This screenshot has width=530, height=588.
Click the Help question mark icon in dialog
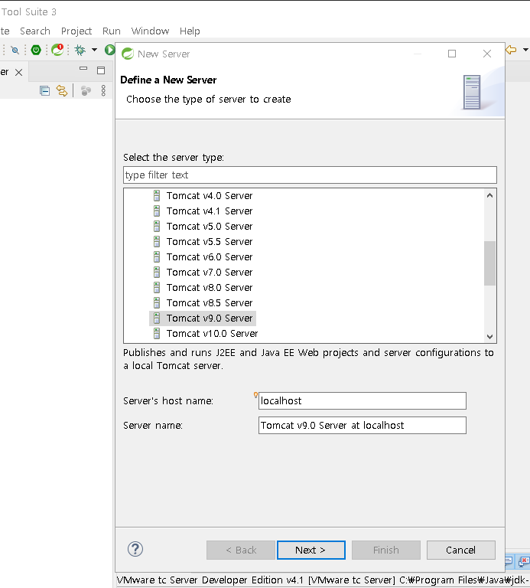(x=135, y=550)
